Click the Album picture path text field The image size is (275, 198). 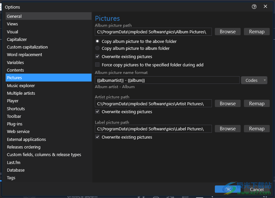point(153,32)
